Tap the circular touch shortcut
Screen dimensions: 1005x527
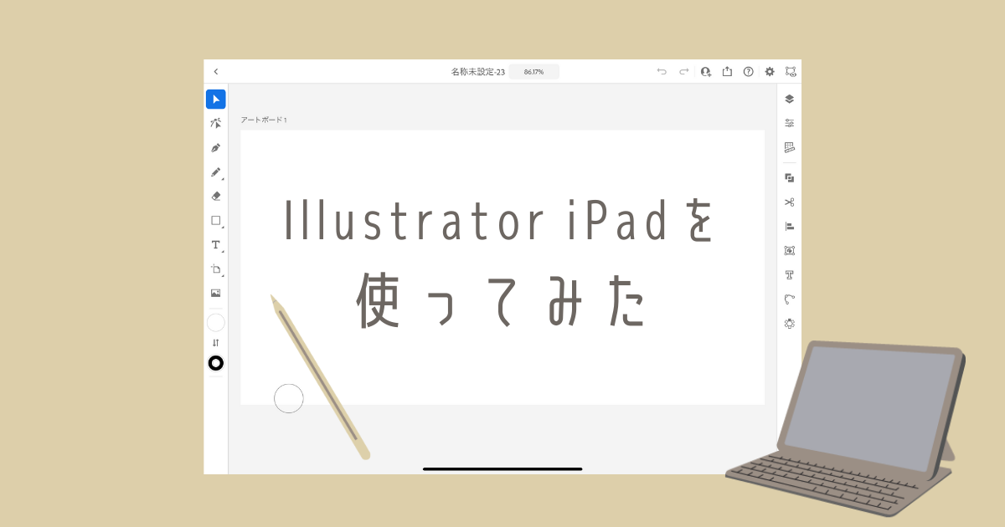click(289, 398)
